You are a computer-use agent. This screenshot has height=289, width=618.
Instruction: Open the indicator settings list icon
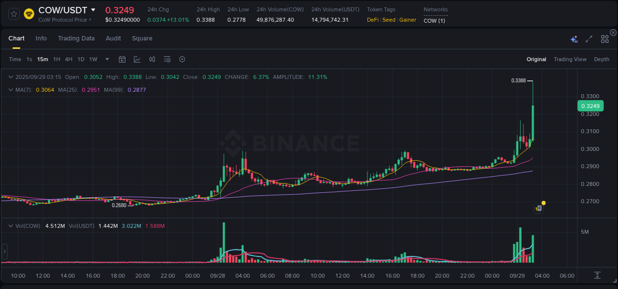coord(167,59)
